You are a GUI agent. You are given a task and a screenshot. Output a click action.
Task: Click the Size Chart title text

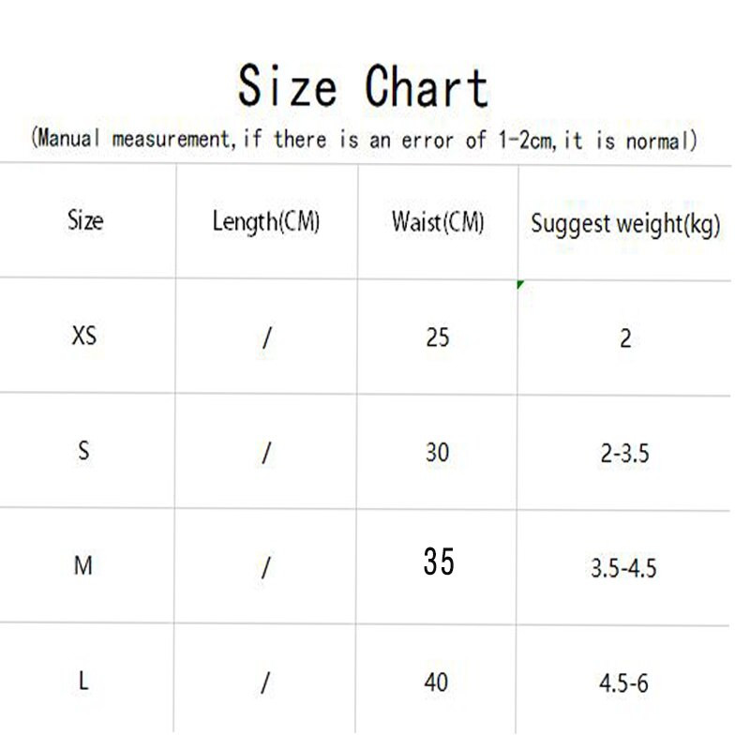(363, 86)
